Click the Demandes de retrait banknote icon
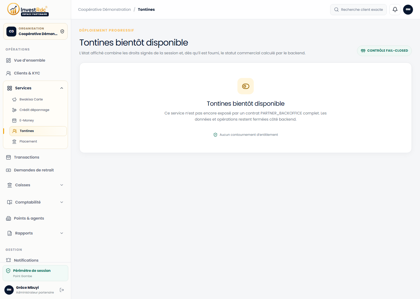Image resolution: width=420 pixels, height=299 pixels. 8,170
